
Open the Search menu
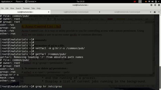click(x=18, y=8)
